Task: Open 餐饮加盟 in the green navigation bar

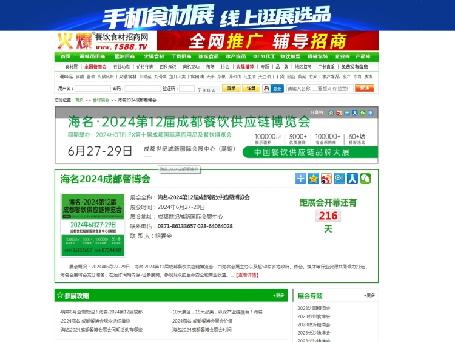Action: point(291,56)
